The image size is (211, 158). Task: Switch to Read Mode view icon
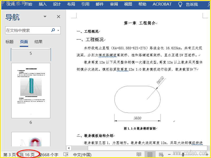pyautogui.click(x=139, y=154)
